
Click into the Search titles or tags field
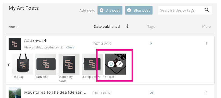(181, 10)
